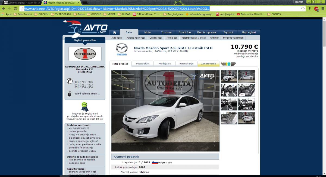This screenshot has height=177, width=326.
Task: Open the GOOGLE bookmark folder
Action: point(94,14)
